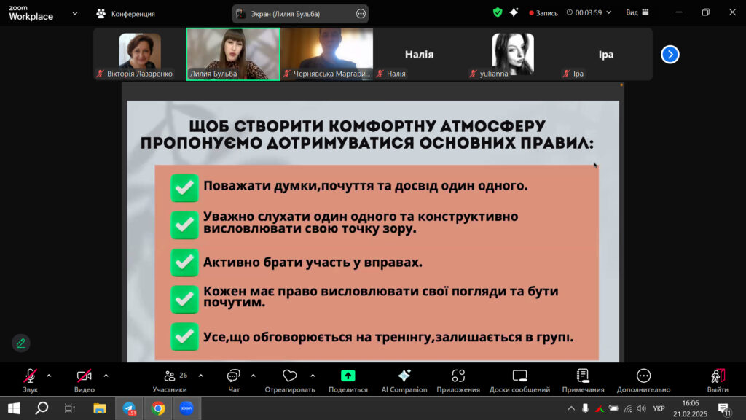Open Zoom Workplace dropdown chevron
Image resolution: width=746 pixels, height=420 pixels.
pos(75,13)
